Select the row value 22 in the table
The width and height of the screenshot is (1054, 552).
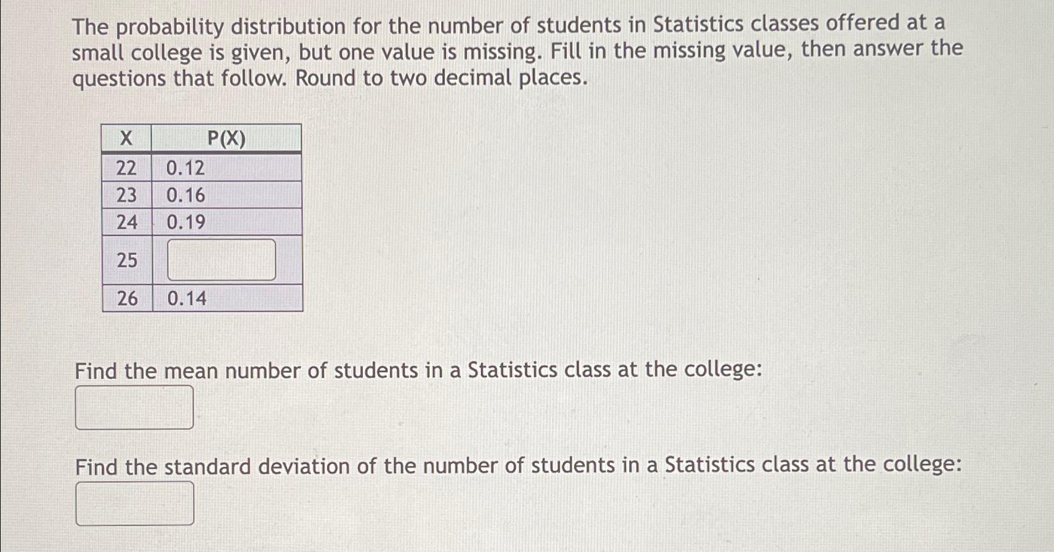coord(127,167)
